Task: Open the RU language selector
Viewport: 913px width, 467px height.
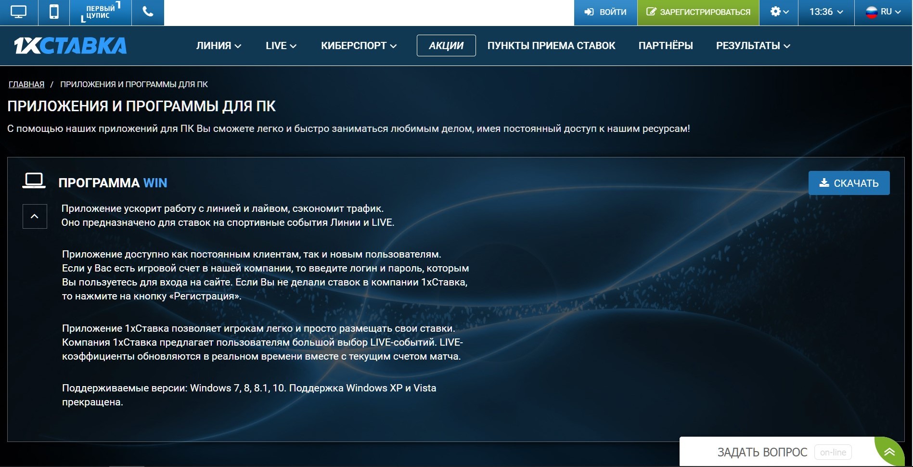Action: tap(884, 12)
